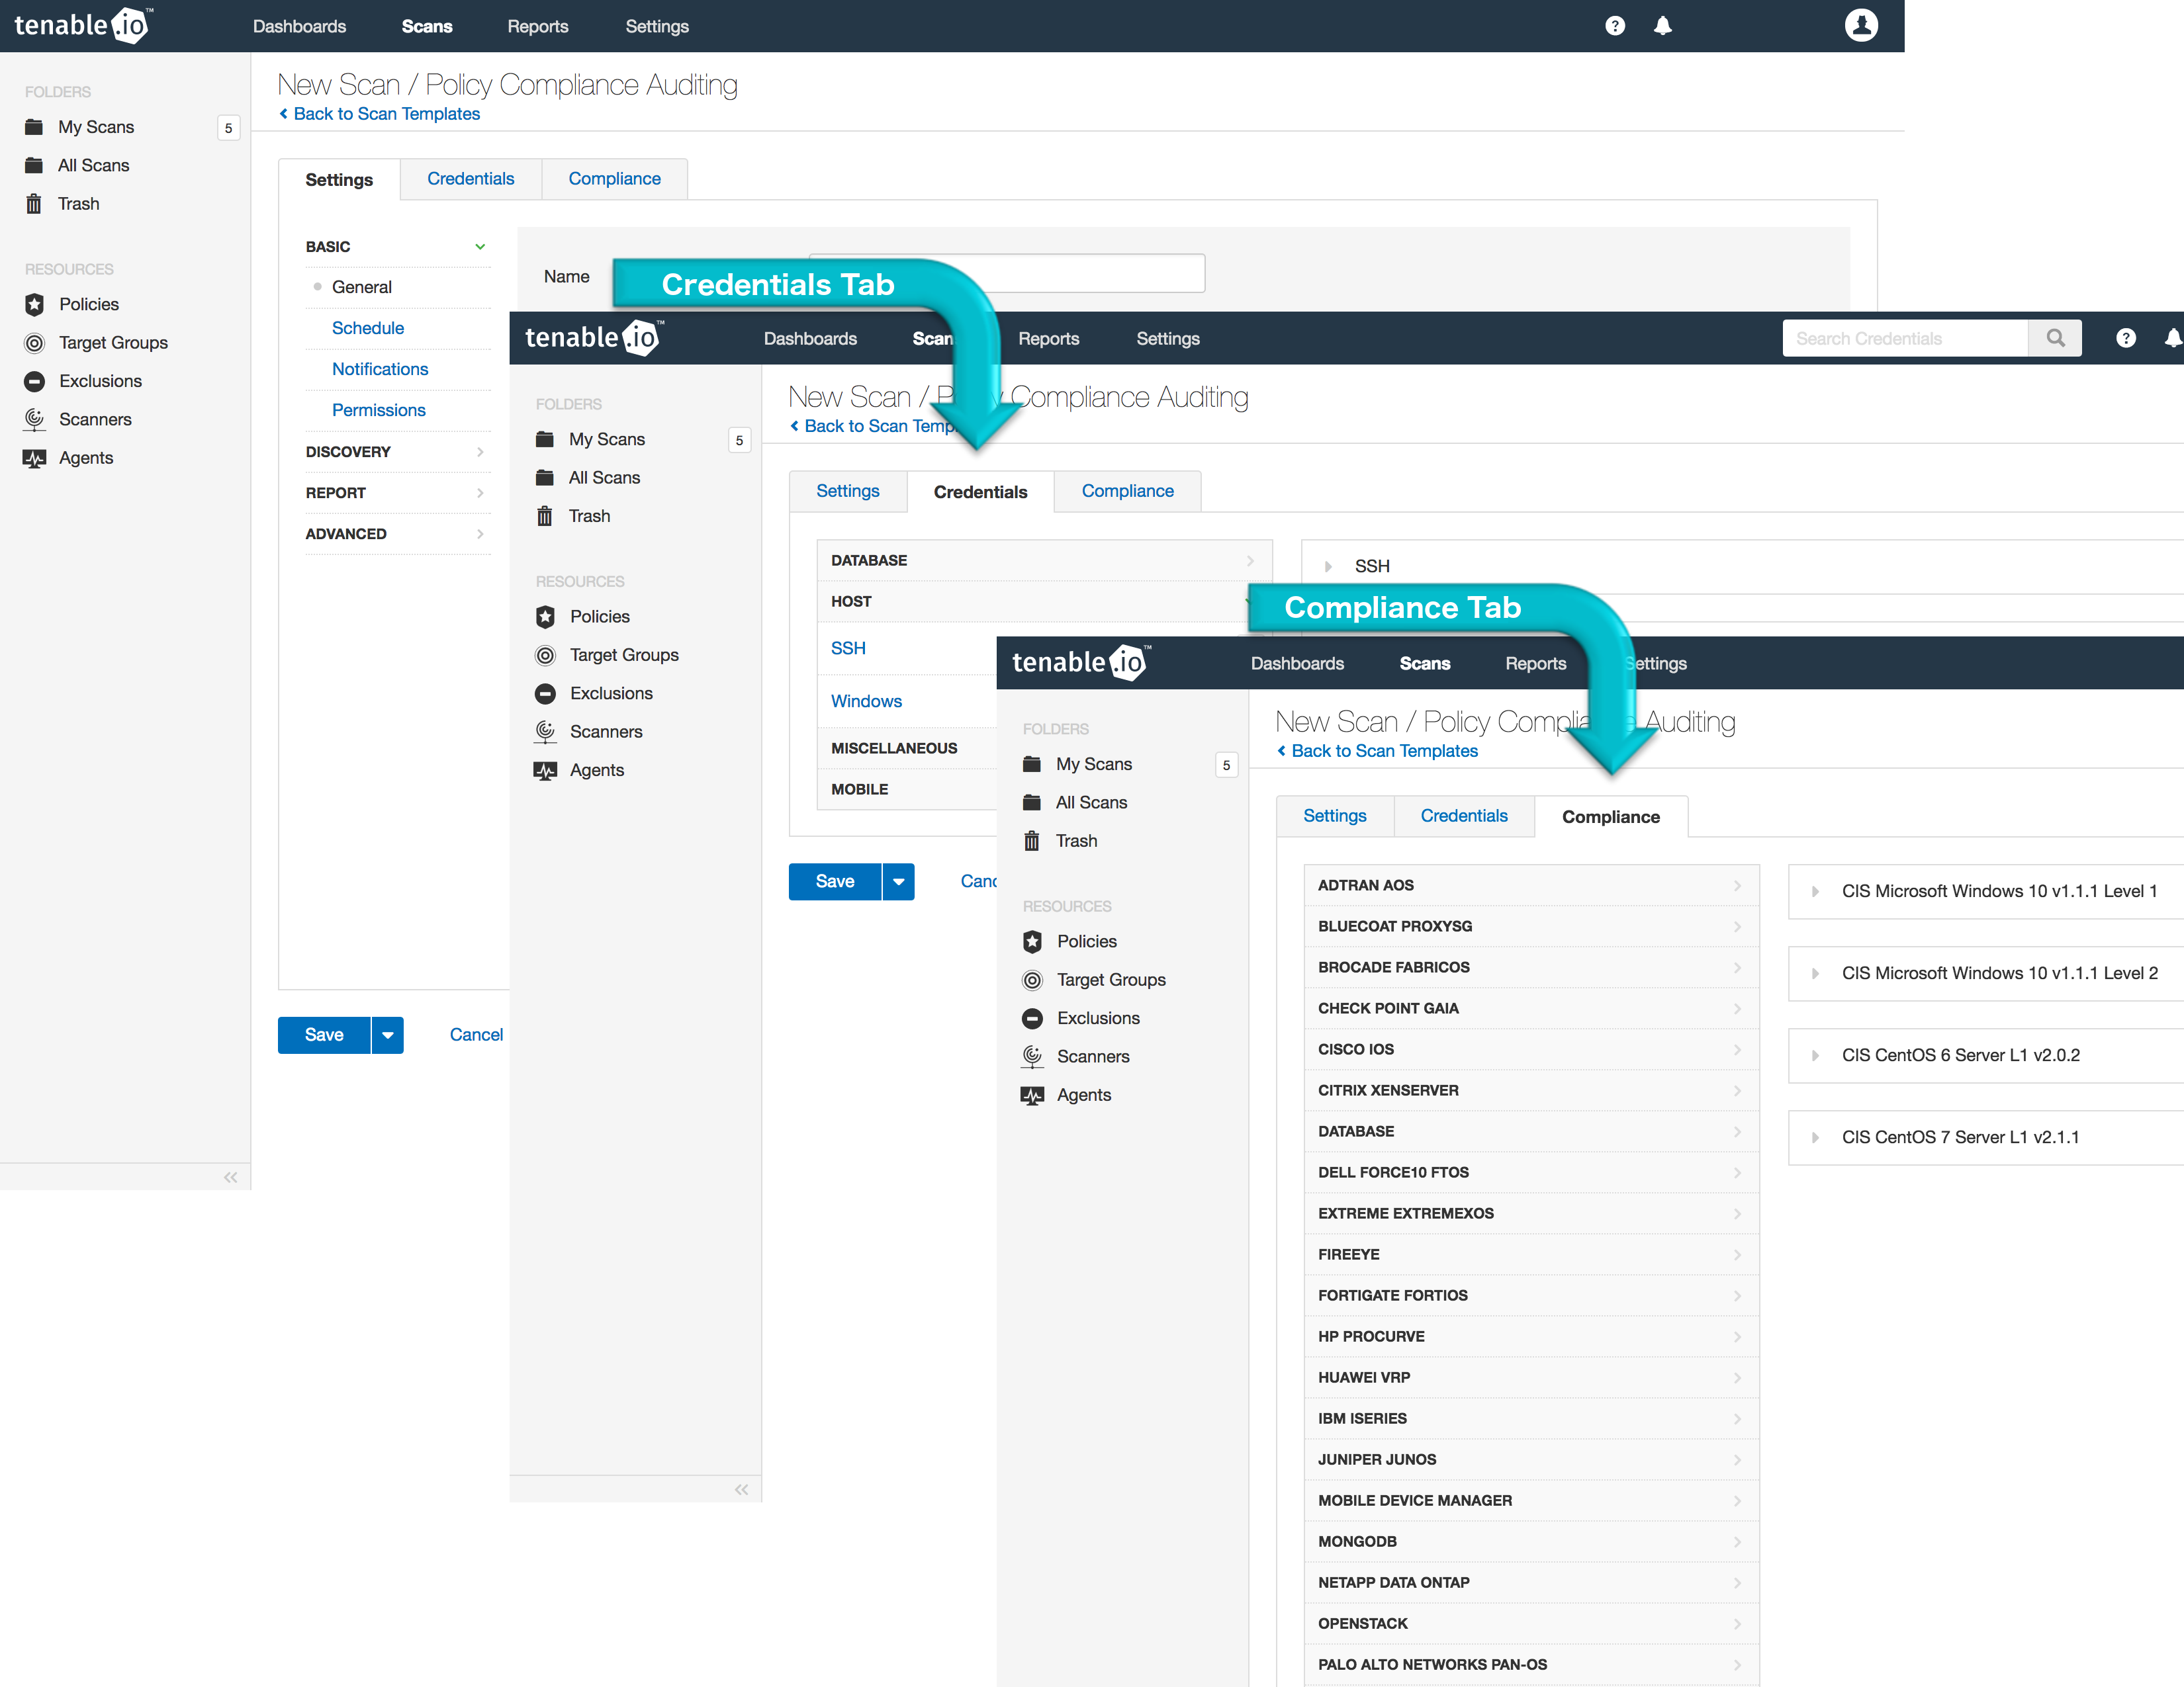This screenshot has height=1687, width=2184.
Task: Click Policies shield icon in back window sidebar
Action: (35, 304)
